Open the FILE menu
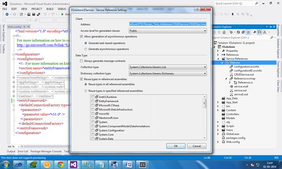The image size is (282, 169). [5, 9]
